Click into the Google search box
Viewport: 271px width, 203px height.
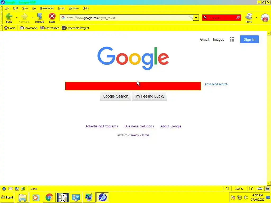point(133,86)
